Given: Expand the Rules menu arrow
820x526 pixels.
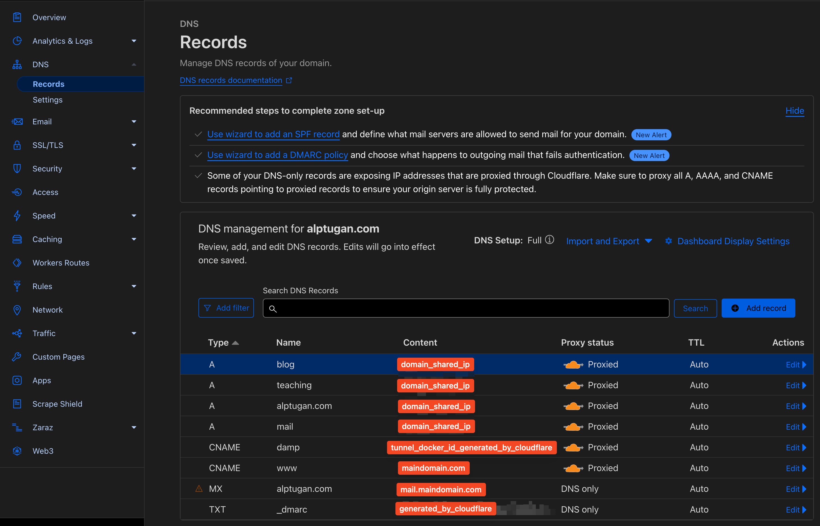Looking at the screenshot, I should 134,286.
